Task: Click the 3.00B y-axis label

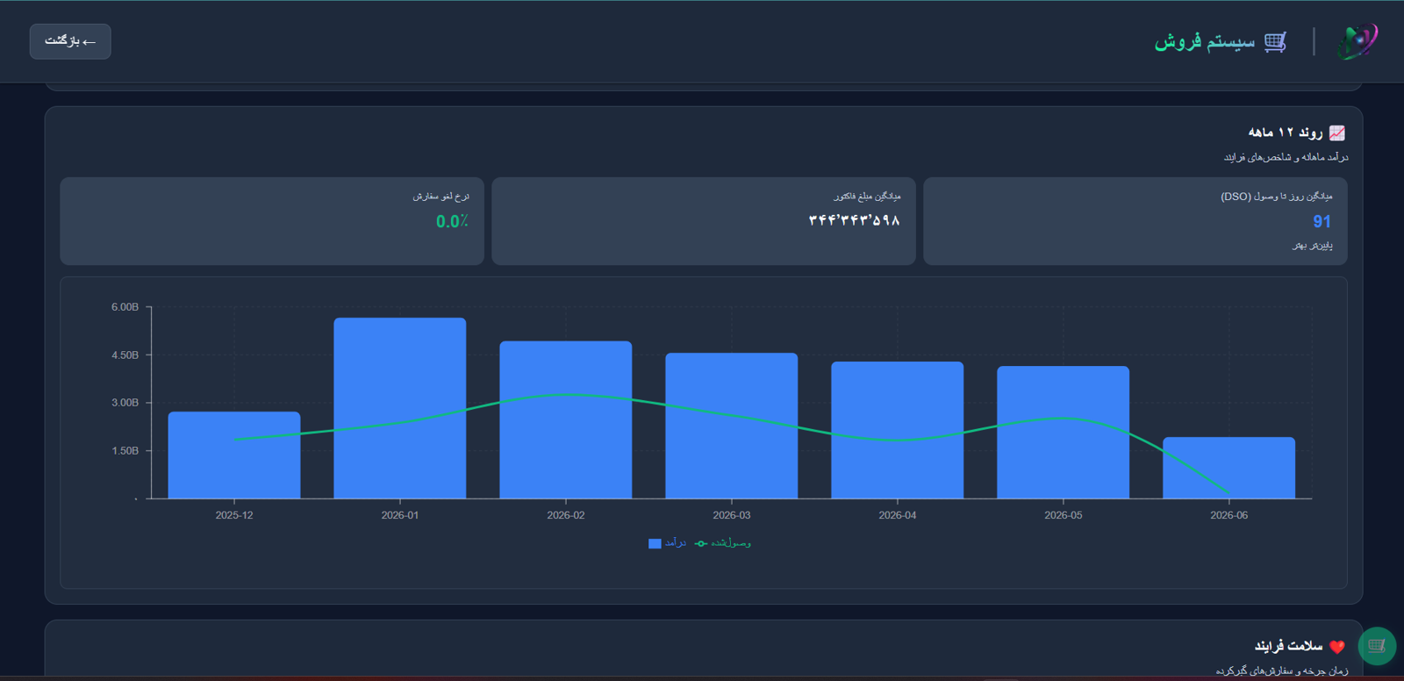Action: (x=125, y=403)
